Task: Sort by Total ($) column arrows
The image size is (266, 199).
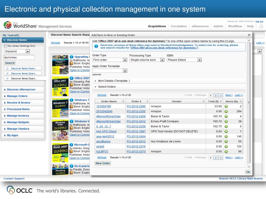Action: click(x=221, y=101)
